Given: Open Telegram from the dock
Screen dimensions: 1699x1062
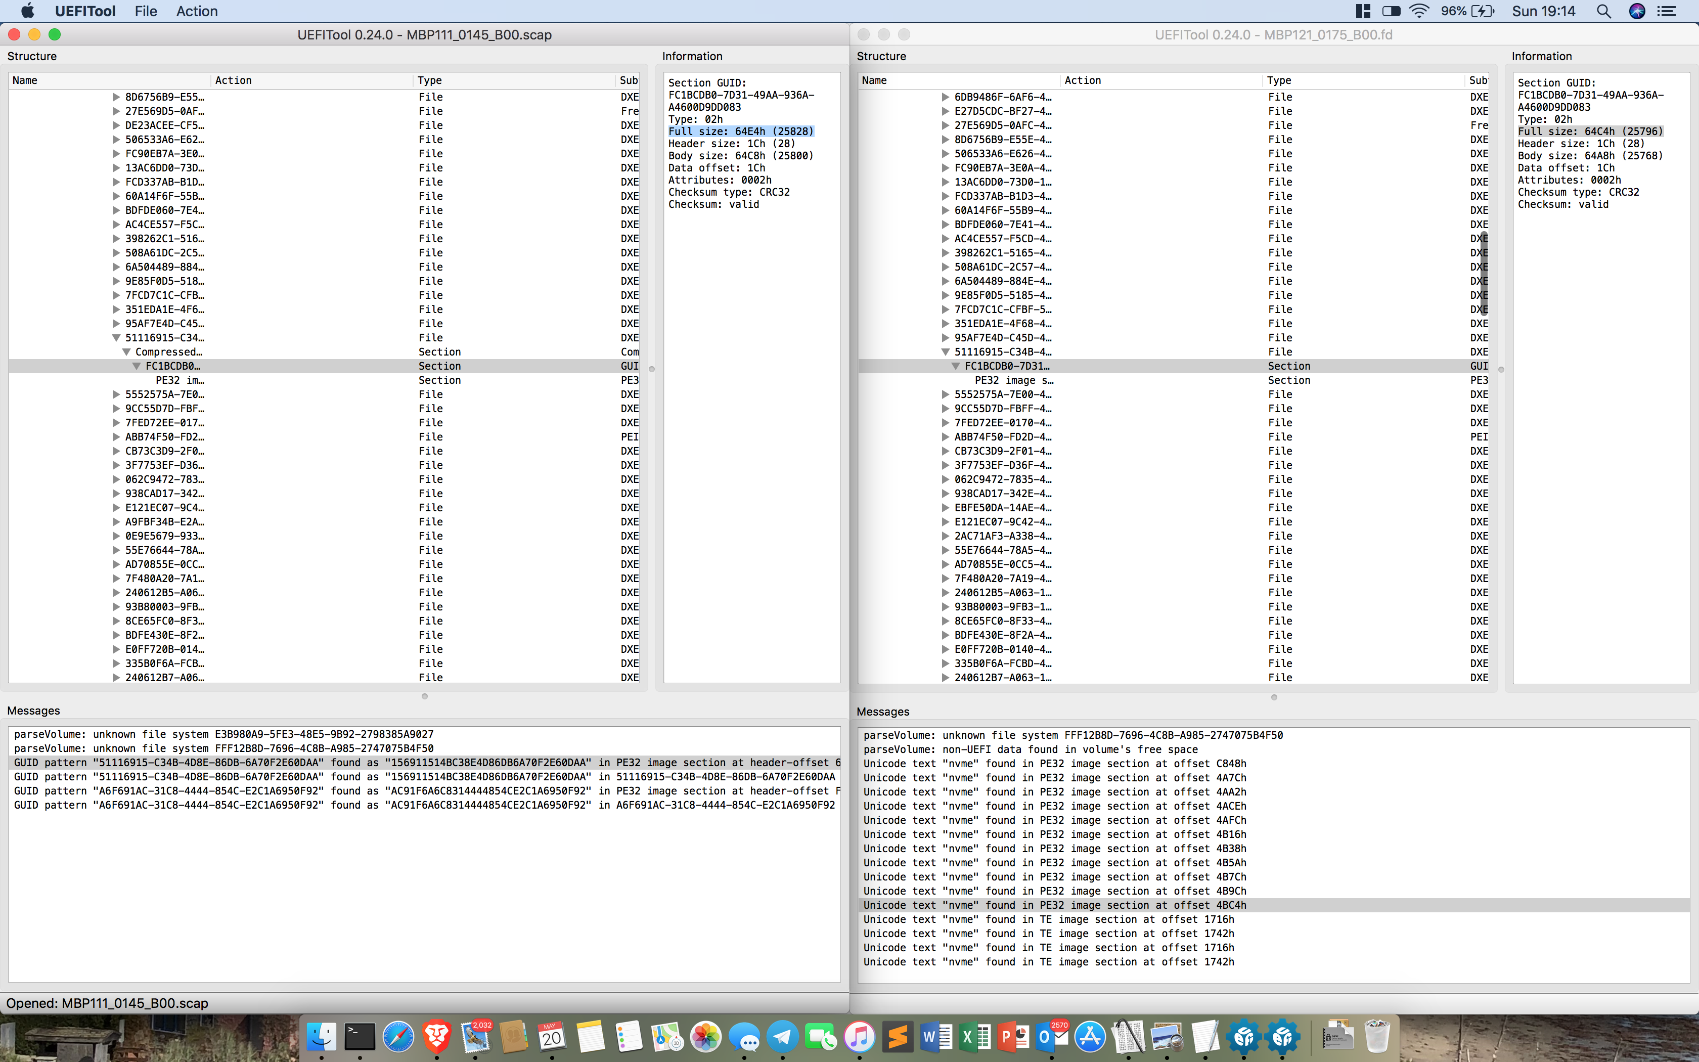Looking at the screenshot, I should click(x=782, y=1037).
